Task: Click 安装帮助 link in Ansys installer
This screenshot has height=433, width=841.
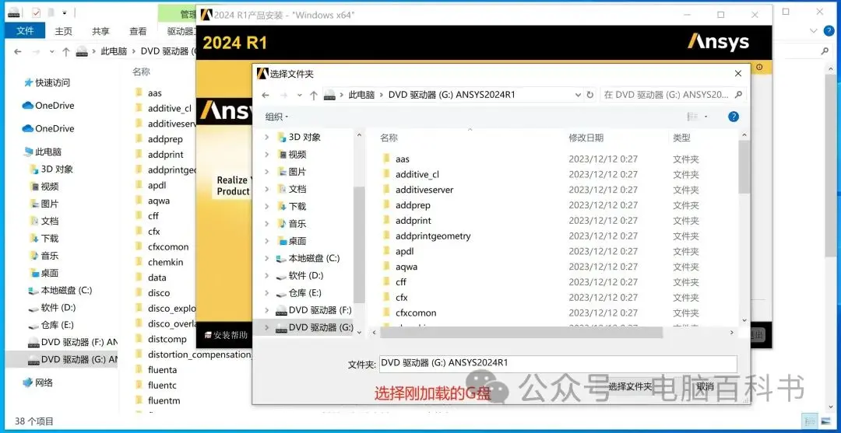Action: click(x=227, y=336)
